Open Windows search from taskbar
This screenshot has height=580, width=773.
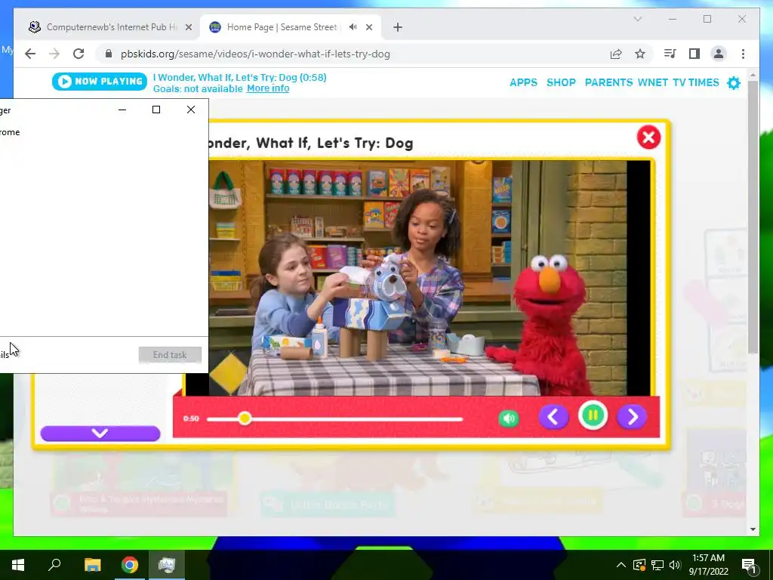(54, 565)
